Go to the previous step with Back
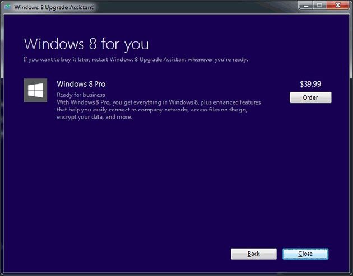The width and height of the screenshot is (353, 276). click(x=254, y=254)
